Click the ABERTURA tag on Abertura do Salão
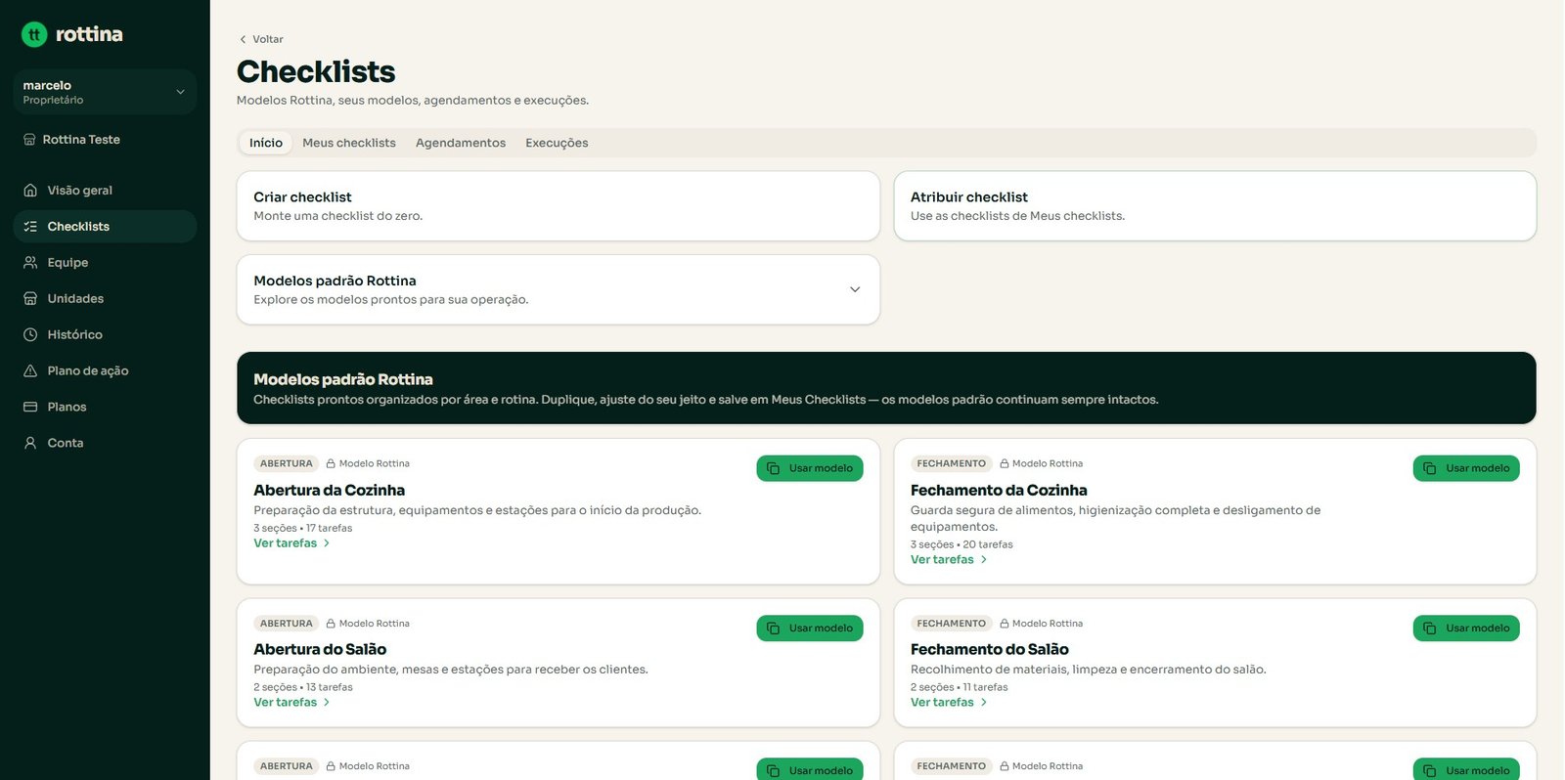 click(287, 624)
